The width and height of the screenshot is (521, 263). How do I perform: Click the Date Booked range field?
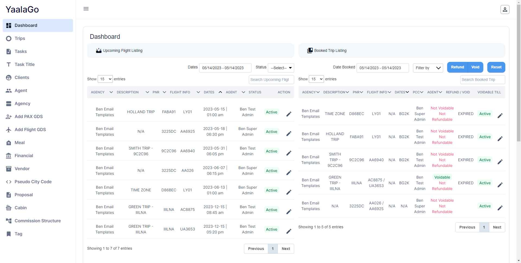click(383, 68)
